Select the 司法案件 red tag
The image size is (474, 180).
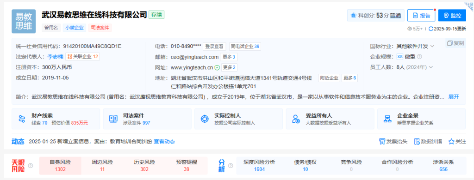[100, 28]
